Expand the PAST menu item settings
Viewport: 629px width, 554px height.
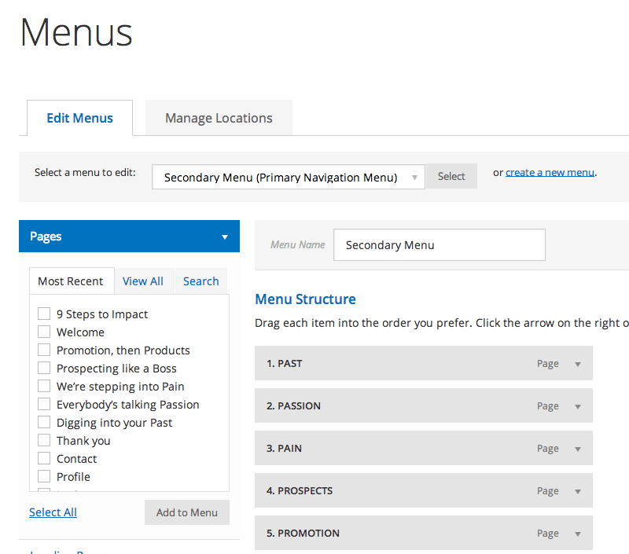576,363
